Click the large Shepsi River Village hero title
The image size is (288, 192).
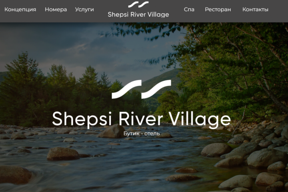click(142, 120)
